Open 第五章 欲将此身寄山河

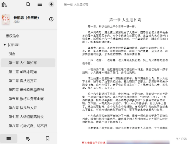coord(26,99)
